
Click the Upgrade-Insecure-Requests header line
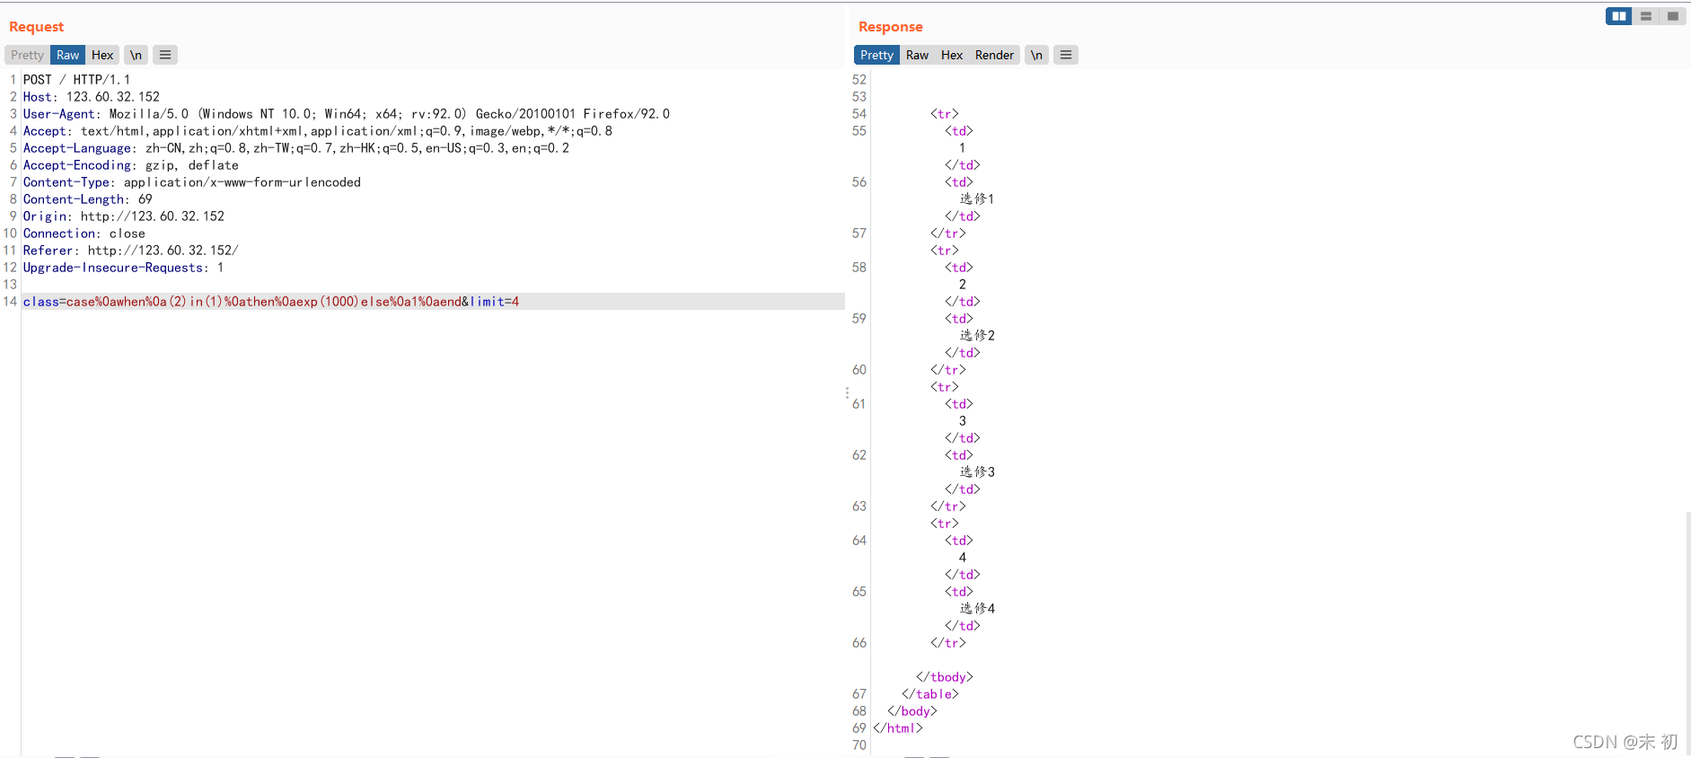click(x=124, y=268)
